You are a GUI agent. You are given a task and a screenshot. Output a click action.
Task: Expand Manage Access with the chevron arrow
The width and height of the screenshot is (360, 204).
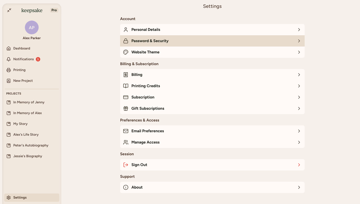[x=299, y=142]
